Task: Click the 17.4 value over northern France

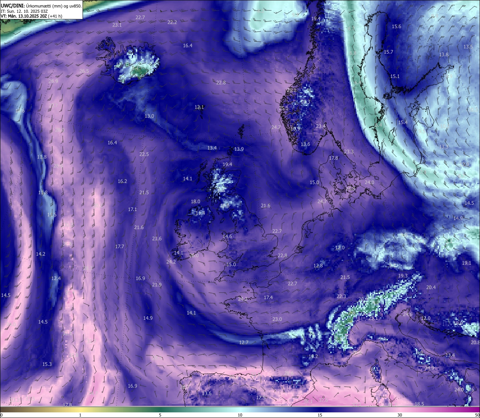Action: point(268,297)
